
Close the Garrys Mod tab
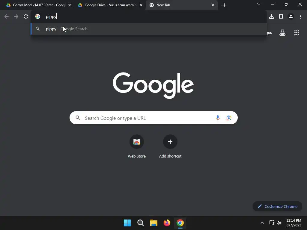[70, 5]
